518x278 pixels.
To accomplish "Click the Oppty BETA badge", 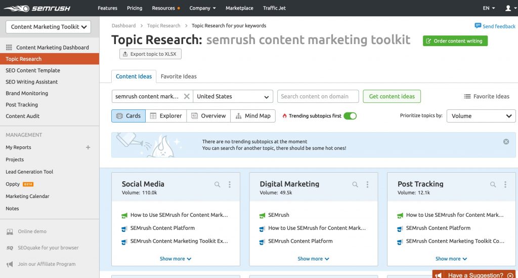I will click(x=28, y=184).
